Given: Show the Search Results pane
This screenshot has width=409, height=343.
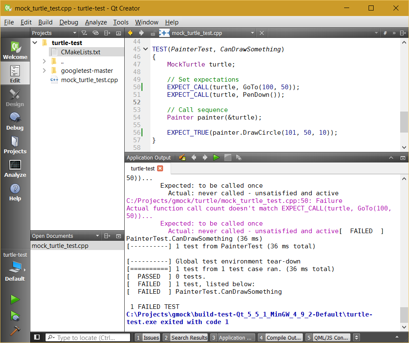Looking at the screenshot, I should 185,338.
